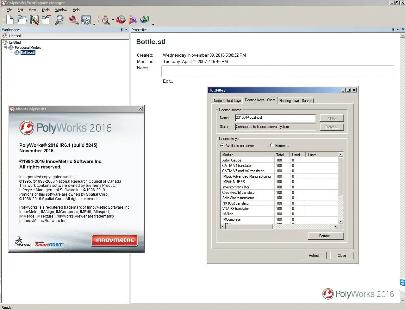
Task: Click the InnovMetric red logo in About dialog
Action: [x=115, y=240]
